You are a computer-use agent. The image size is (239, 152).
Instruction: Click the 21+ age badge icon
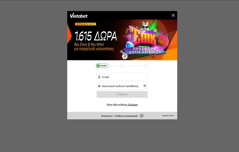pyautogui.click(x=142, y=116)
